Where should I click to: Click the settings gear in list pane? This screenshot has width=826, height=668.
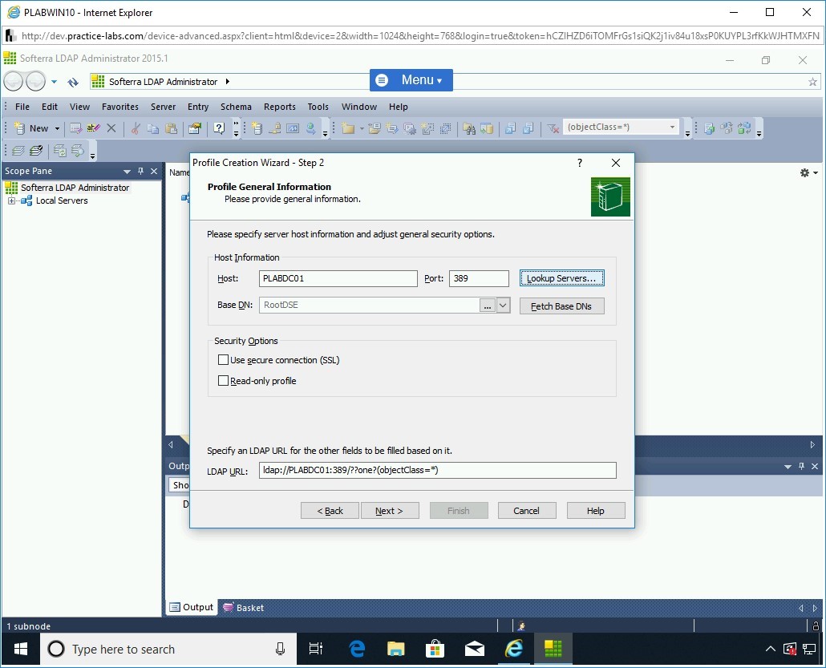804,173
